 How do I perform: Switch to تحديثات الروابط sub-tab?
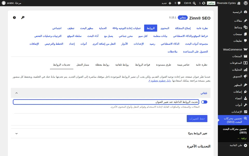click(x=62, y=65)
